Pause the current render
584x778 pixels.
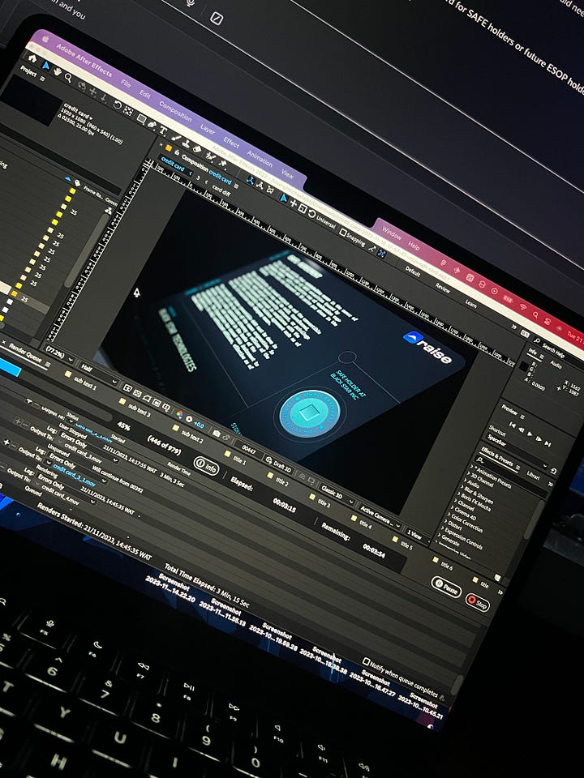coord(446,588)
